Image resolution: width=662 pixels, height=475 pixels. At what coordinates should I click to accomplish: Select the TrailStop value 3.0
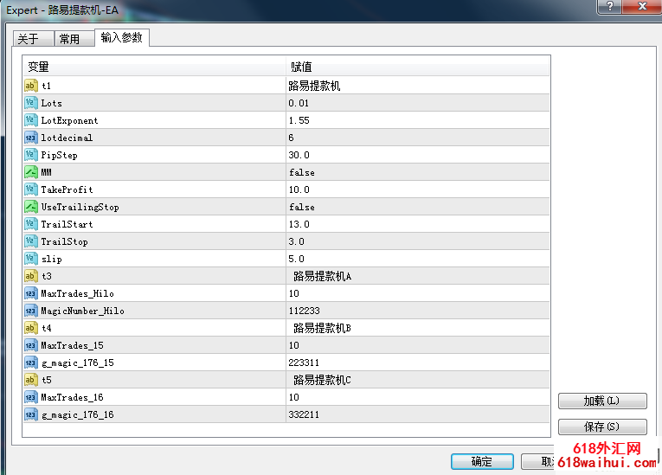point(296,241)
